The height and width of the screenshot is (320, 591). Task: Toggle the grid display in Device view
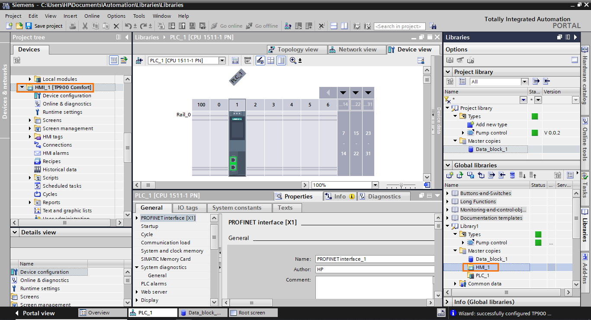tap(270, 60)
